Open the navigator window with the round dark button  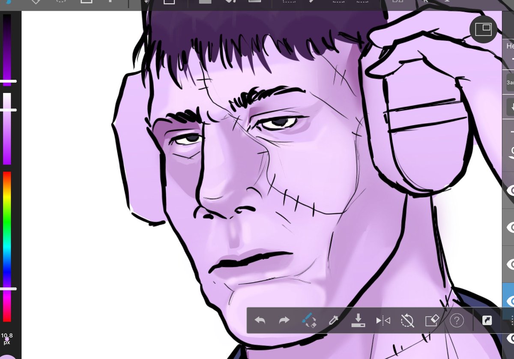[483, 30]
